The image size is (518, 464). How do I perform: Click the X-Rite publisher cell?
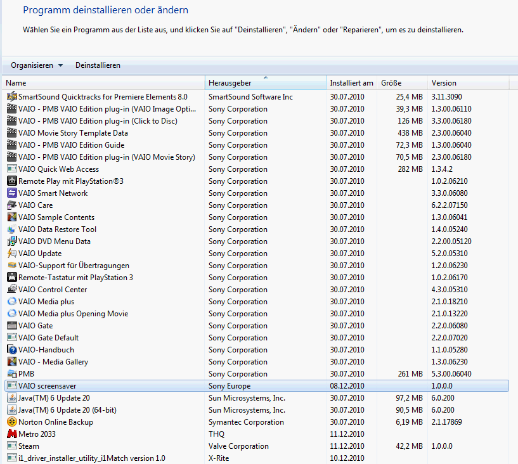[x=219, y=458]
